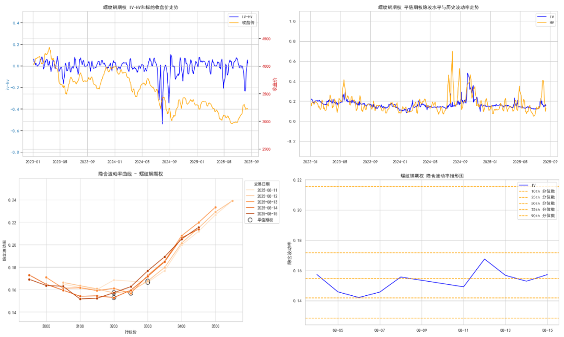564x337 pixels.
Task: Click the date tick "08-05" on the cone chart
Action: click(338, 330)
